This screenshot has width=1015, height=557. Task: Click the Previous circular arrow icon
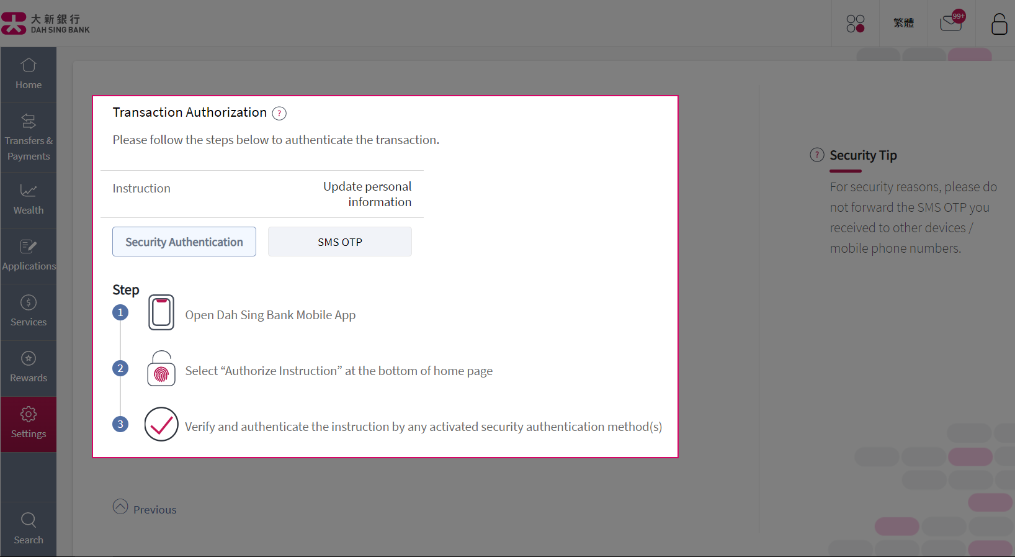(x=120, y=507)
